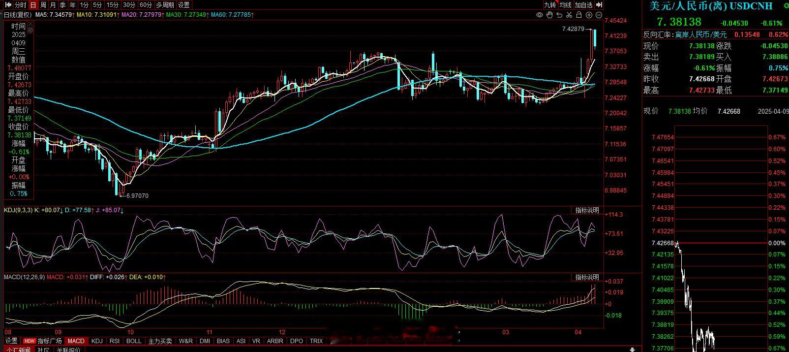Toggle the eye visibility icon above chart
Image resolution: width=789 pixels, height=352 pixels.
(540, 15)
